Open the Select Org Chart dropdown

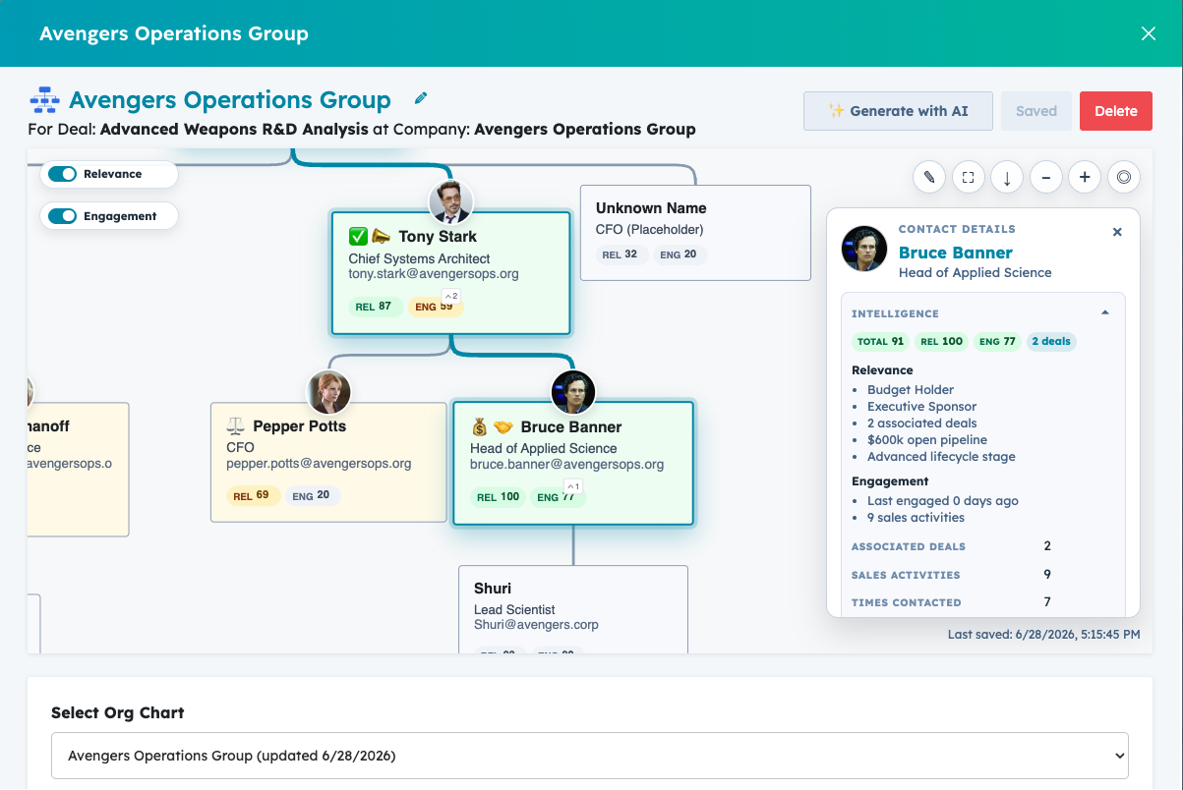(x=590, y=756)
